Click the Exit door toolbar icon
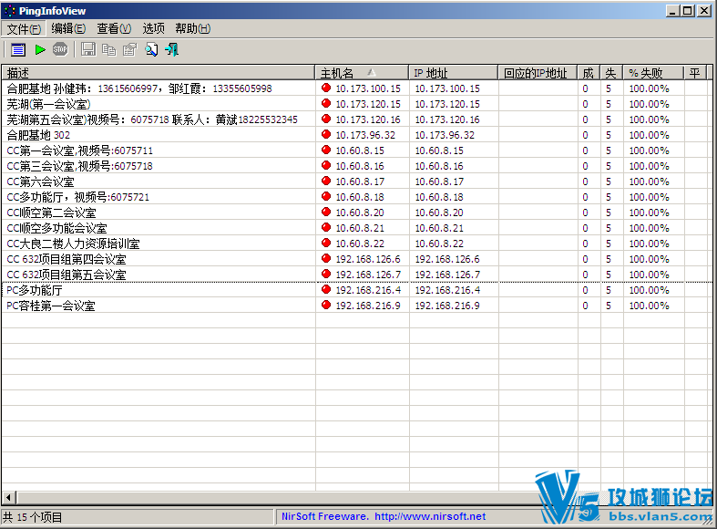Viewport: 717px width, 529px height. pyautogui.click(x=172, y=49)
